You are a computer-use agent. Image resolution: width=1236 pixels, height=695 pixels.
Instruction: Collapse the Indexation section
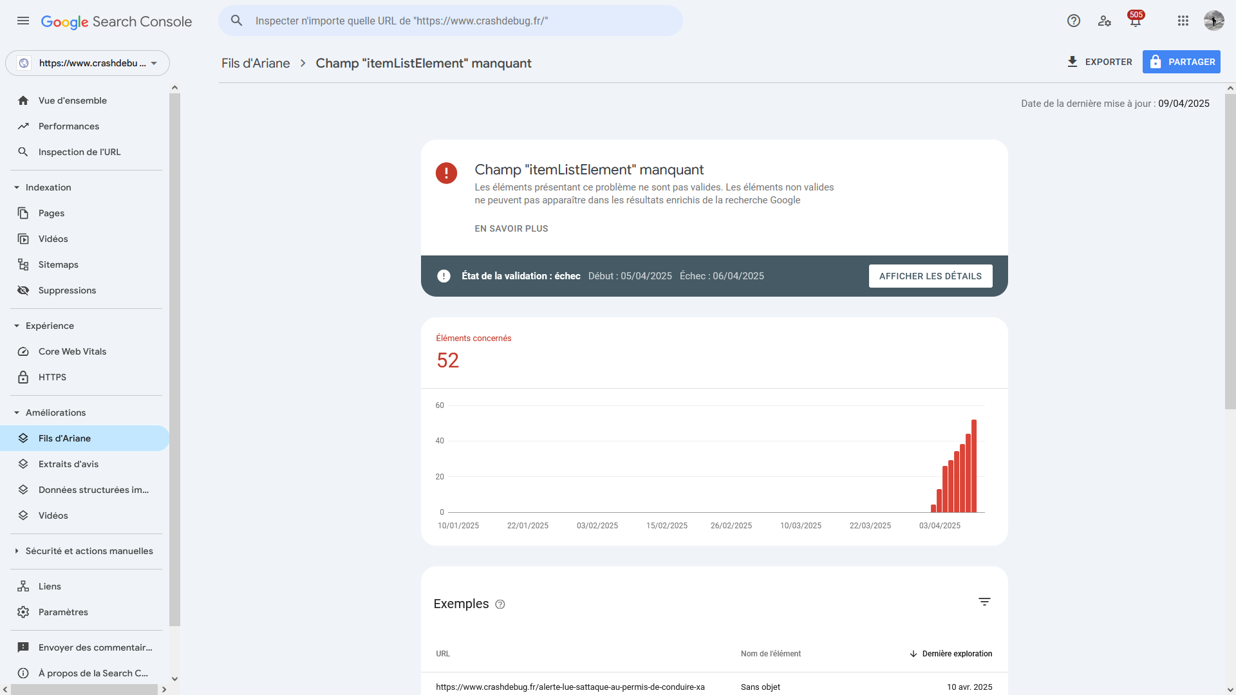click(x=17, y=187)
